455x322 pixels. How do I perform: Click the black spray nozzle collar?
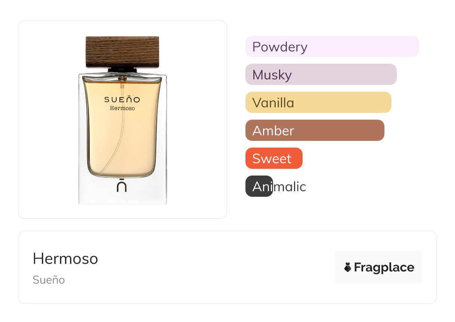[x=123, y=70]
